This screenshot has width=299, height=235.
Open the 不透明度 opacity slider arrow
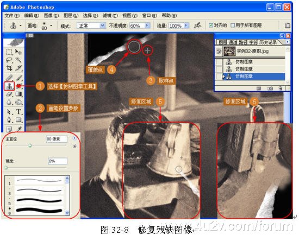(147, 26)
